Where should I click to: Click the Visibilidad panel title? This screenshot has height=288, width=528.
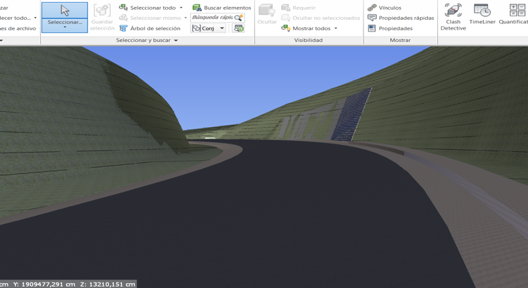[308, 41]
